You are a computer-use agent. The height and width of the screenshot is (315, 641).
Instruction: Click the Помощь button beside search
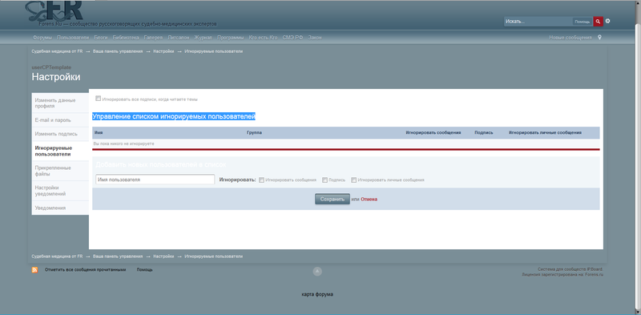coord(583,22)
